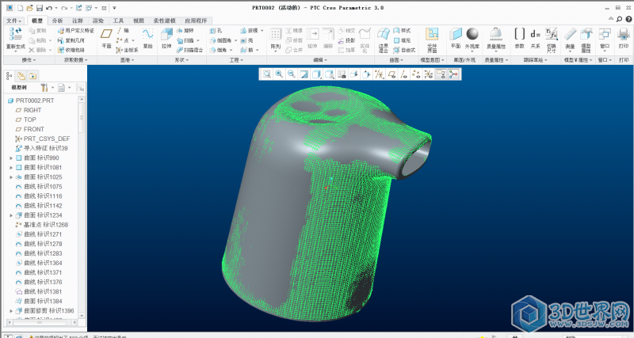Expand the 曲面修剪 标识1396 tree node
Screen dimensions: 634x338
11,311
